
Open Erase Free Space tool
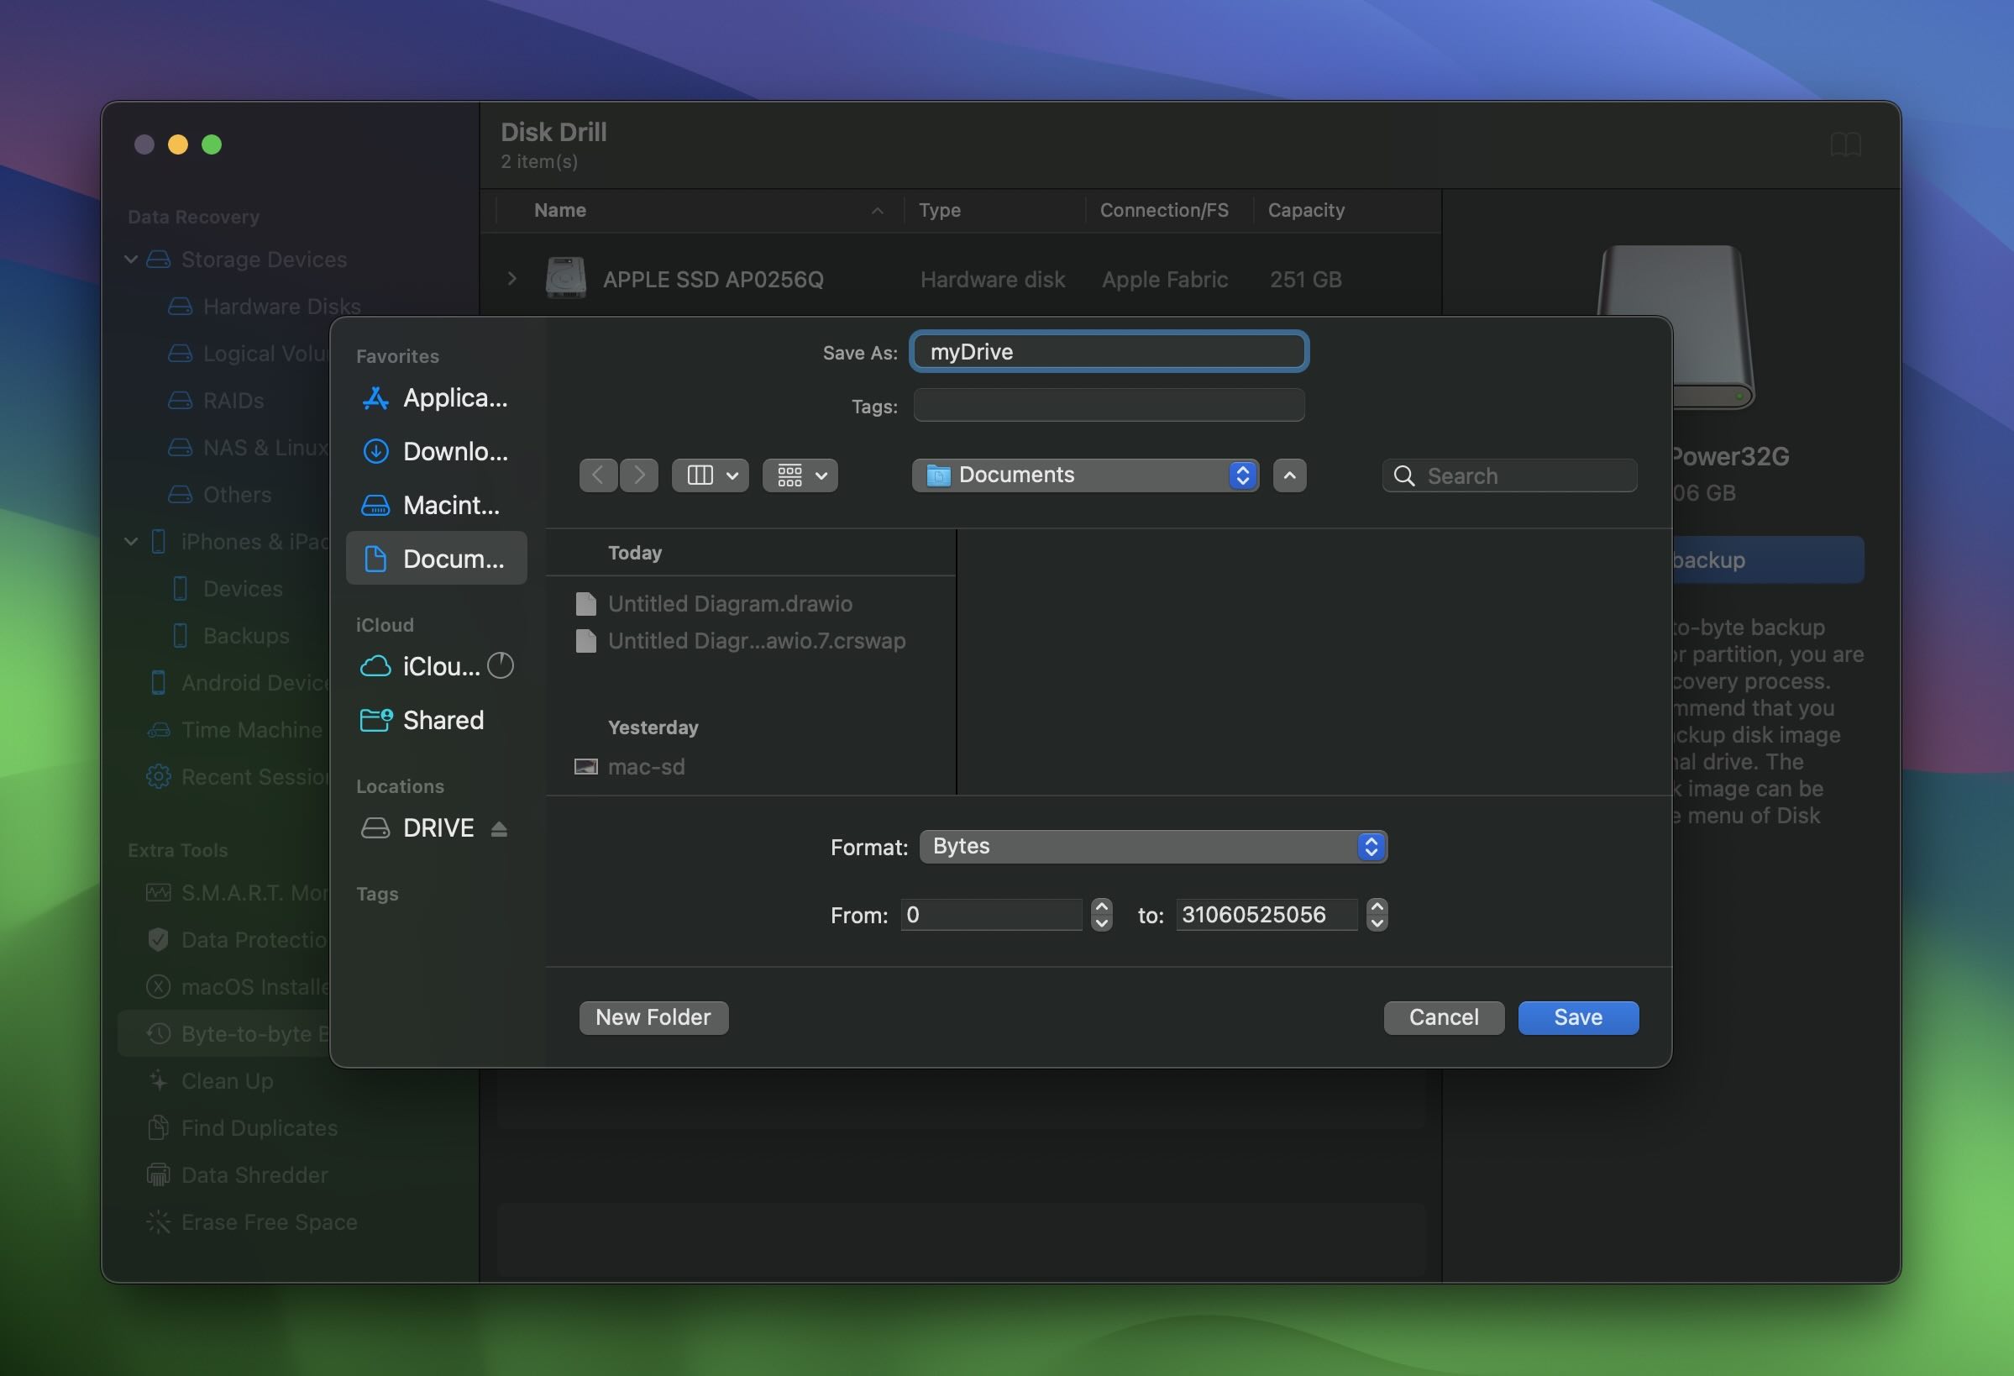point(252,1221)
